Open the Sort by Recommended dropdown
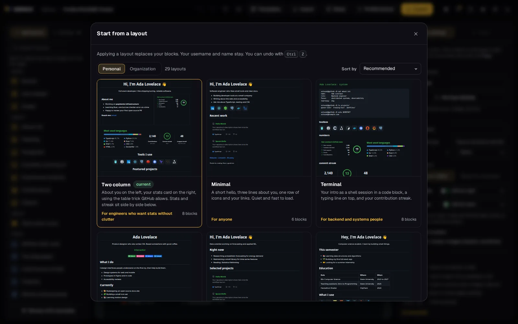Image resolution: width=518 pixels, height=324 pixels. [390, 69]
